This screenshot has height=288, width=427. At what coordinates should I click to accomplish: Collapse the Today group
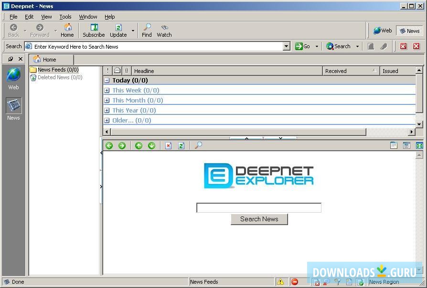point(107,80)
